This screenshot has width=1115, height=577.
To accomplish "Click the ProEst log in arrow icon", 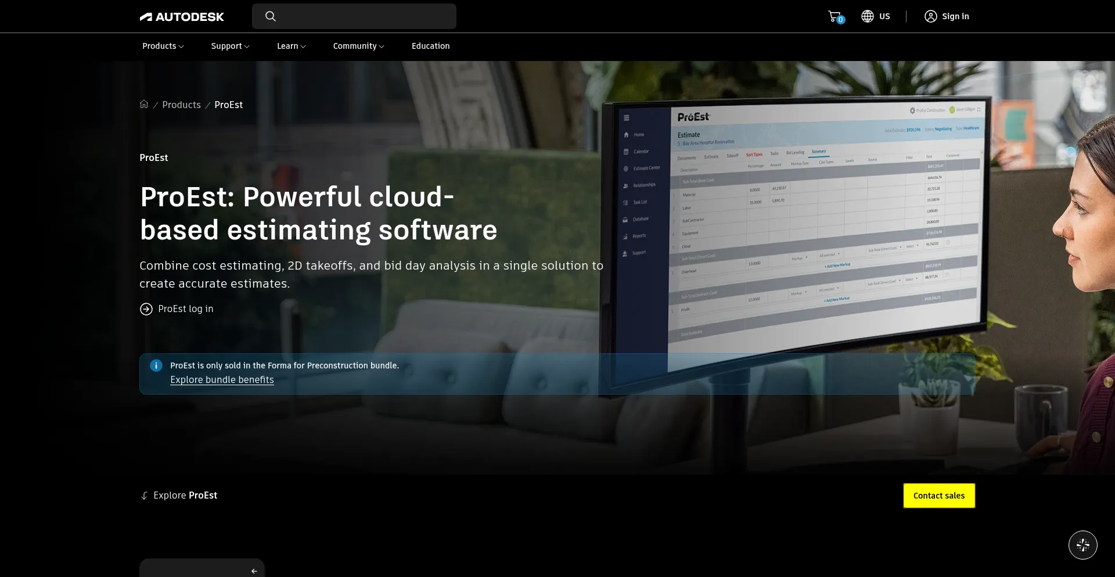I will click(146, 309).
